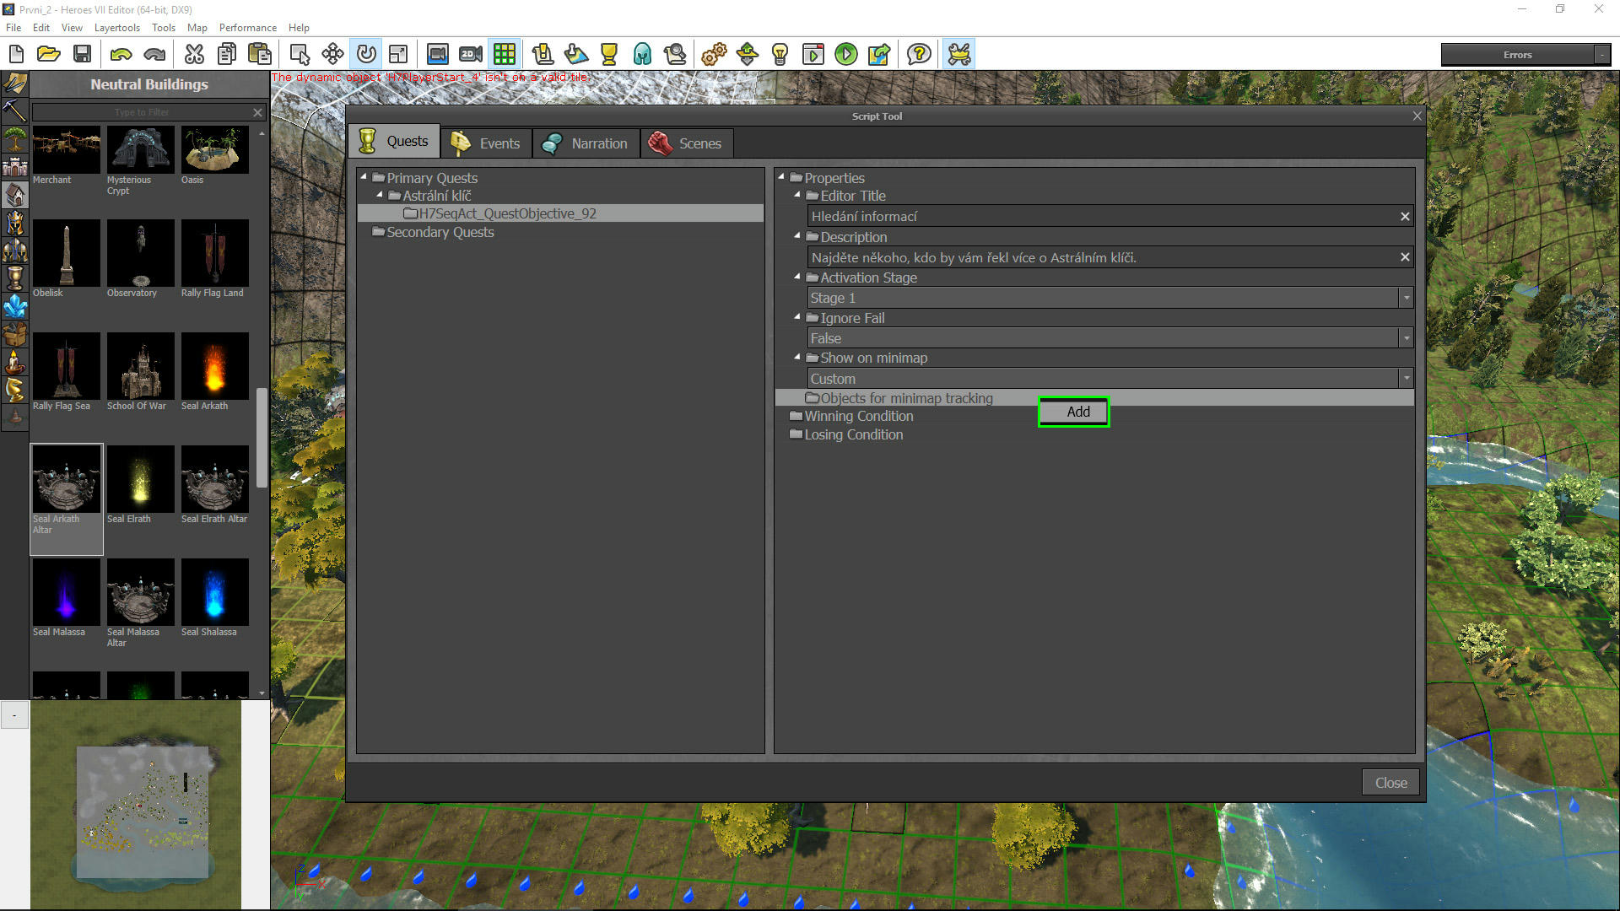The width and height of the screenshot is (1620, 911).
Task: Click the Neutral Buildings list scrollbar
Action: pyautogui.click(x=262, y=437)
